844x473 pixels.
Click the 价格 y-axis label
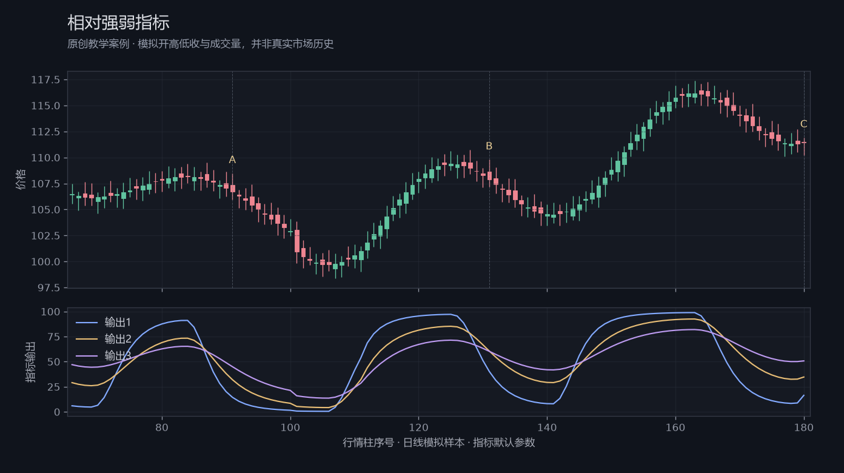point(21,179)
